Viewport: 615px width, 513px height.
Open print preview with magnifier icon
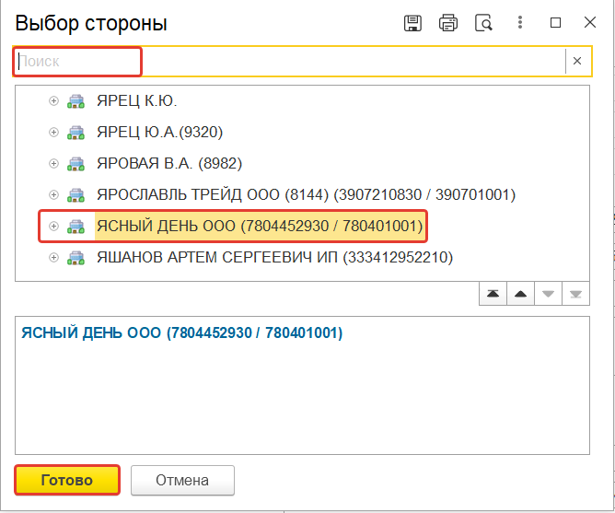tap(483, 23)
